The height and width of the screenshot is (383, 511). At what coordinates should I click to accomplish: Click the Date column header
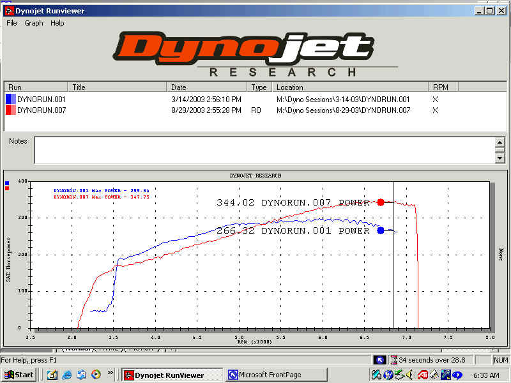[x=206, y=87]
